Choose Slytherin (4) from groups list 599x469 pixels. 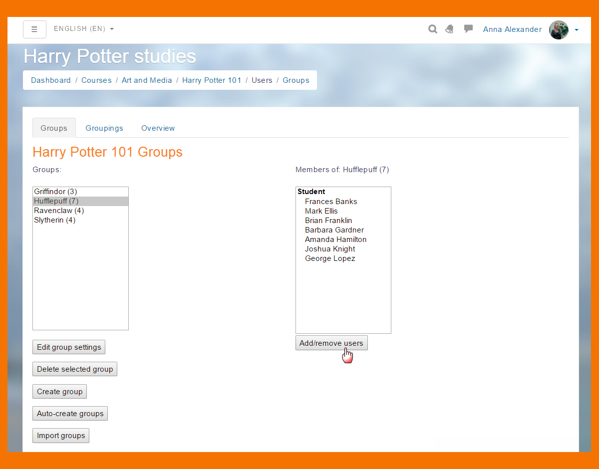55,220
